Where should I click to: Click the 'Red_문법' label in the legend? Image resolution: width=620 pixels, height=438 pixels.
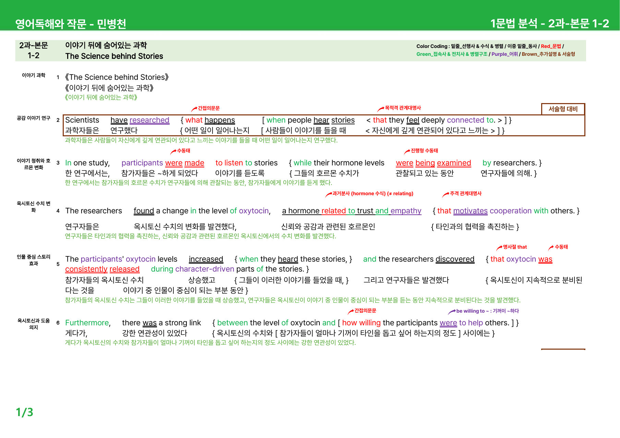(551, 46)
